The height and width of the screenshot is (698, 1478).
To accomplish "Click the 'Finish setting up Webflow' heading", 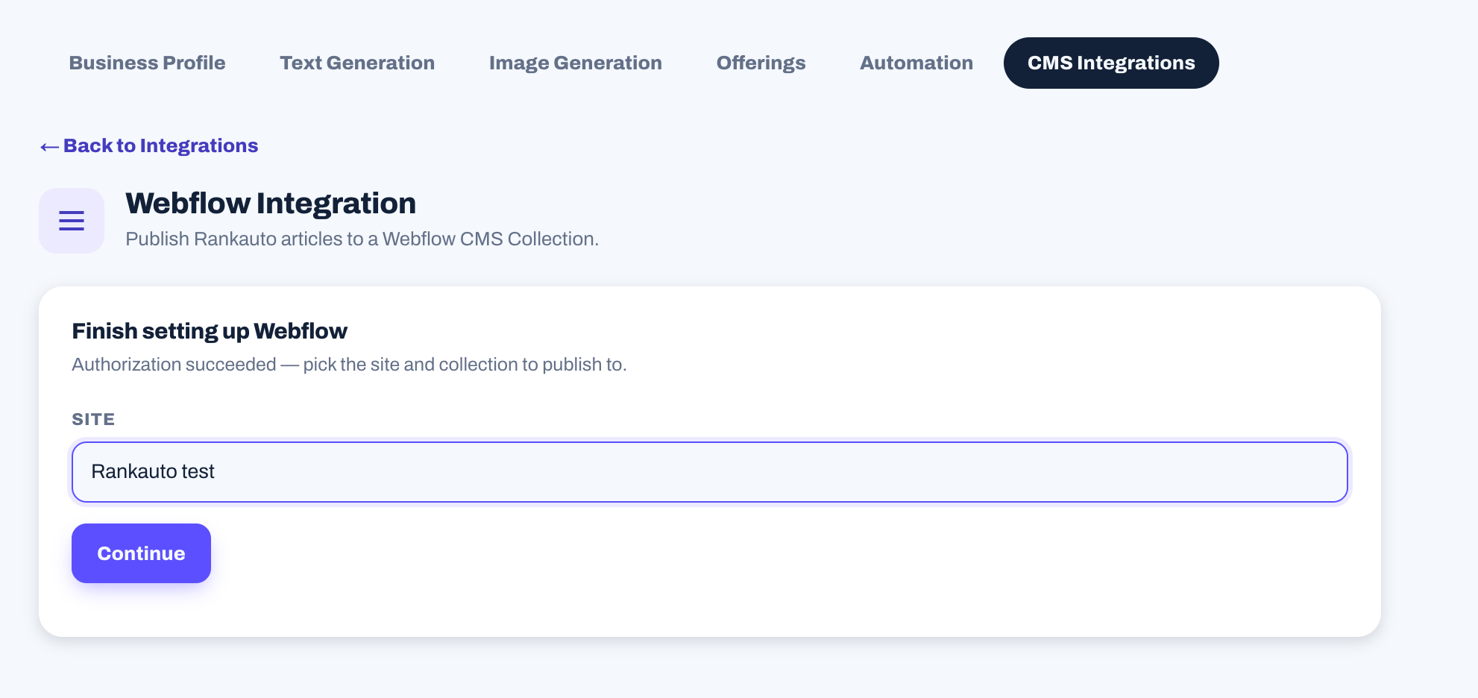I will [210, 331].
